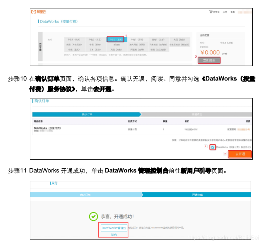Select region 西南1（成都）
This screenshot has width=262, height=244.
click(x=159, y=40)
